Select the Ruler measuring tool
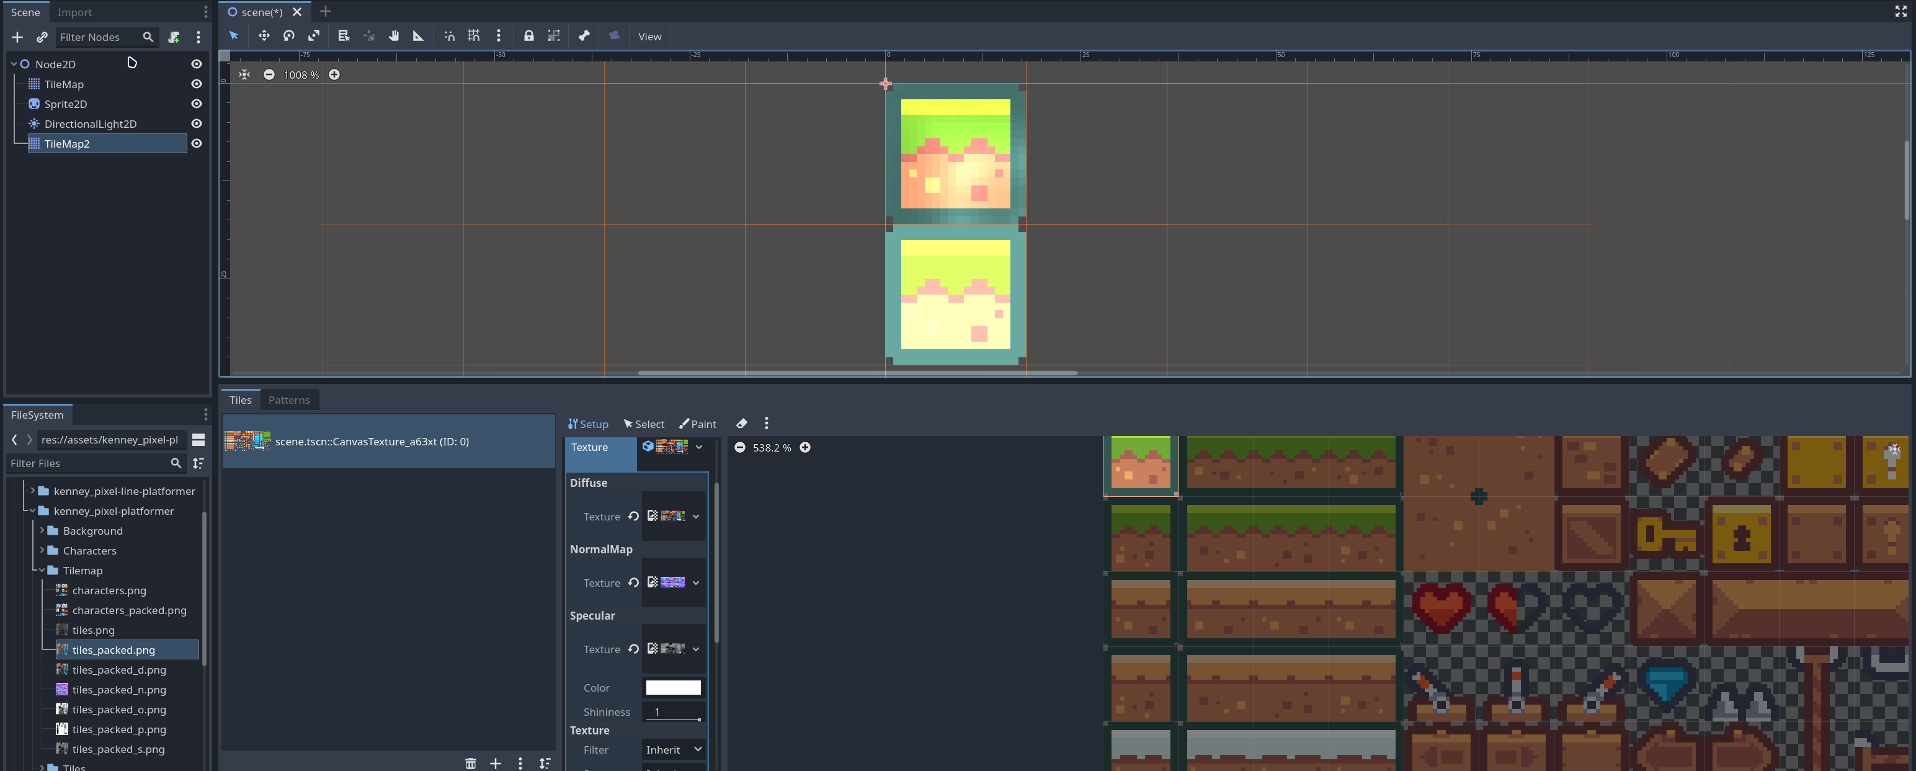1916x771 pixels. coord(418,36)
